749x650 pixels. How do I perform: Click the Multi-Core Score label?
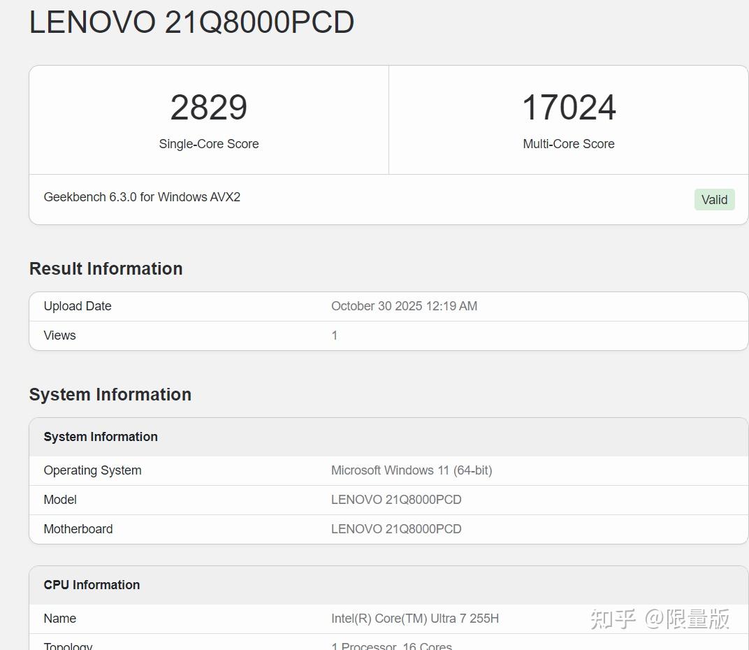tap(569, 144)
